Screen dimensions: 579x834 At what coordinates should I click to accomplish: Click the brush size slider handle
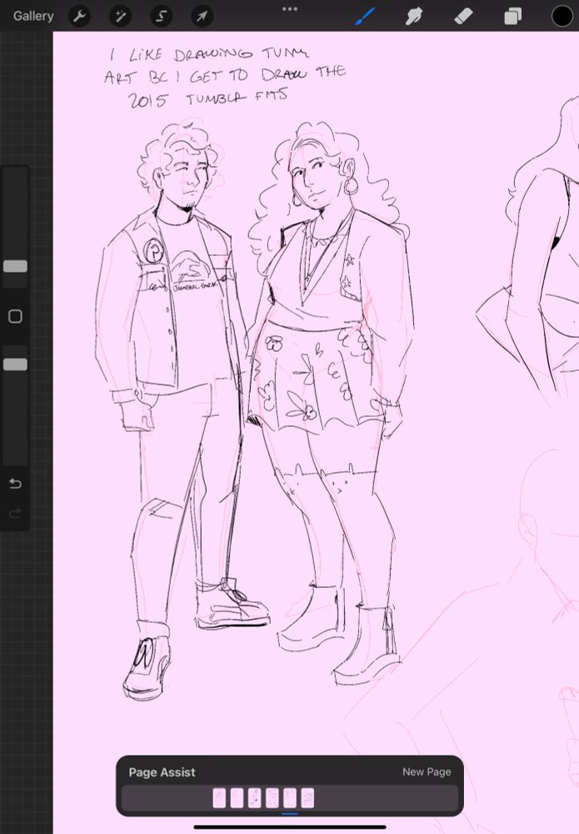[15, 266]
